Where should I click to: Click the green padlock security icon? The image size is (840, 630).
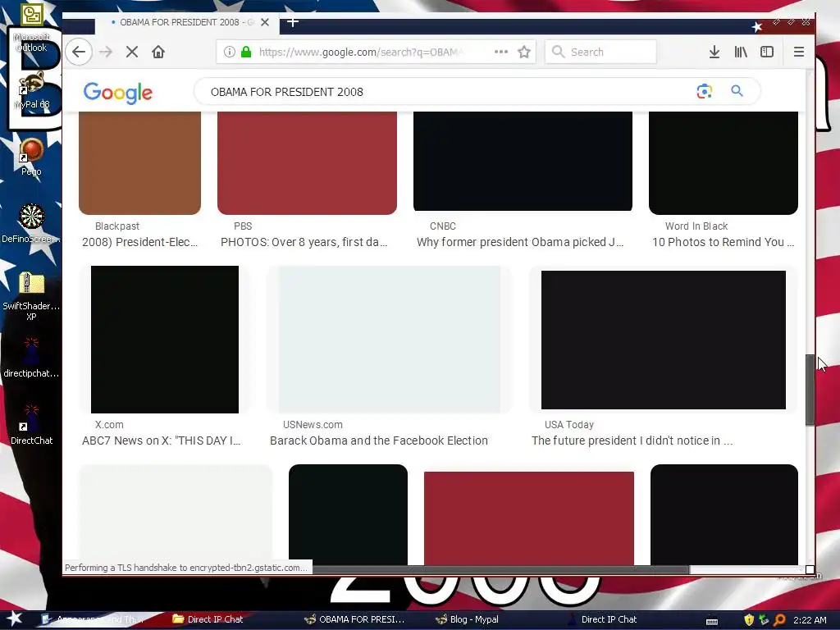coord(246,52)
